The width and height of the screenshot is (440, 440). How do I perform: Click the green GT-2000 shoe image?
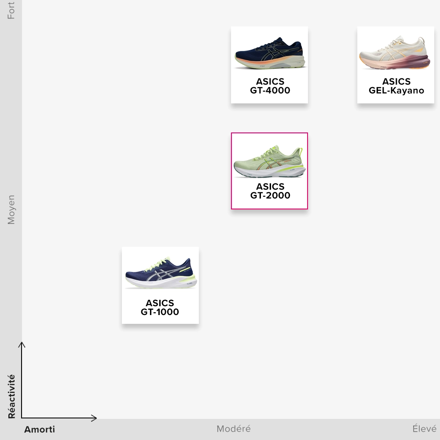[269, 162]
